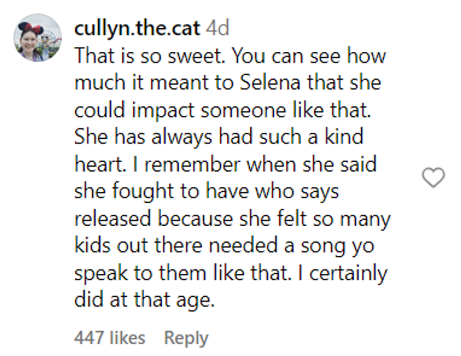The width and height of the screenshot is (461, 356).
Task: Toggle like on cullyn.the.cat's comment
Action: (x=433, y=178)
